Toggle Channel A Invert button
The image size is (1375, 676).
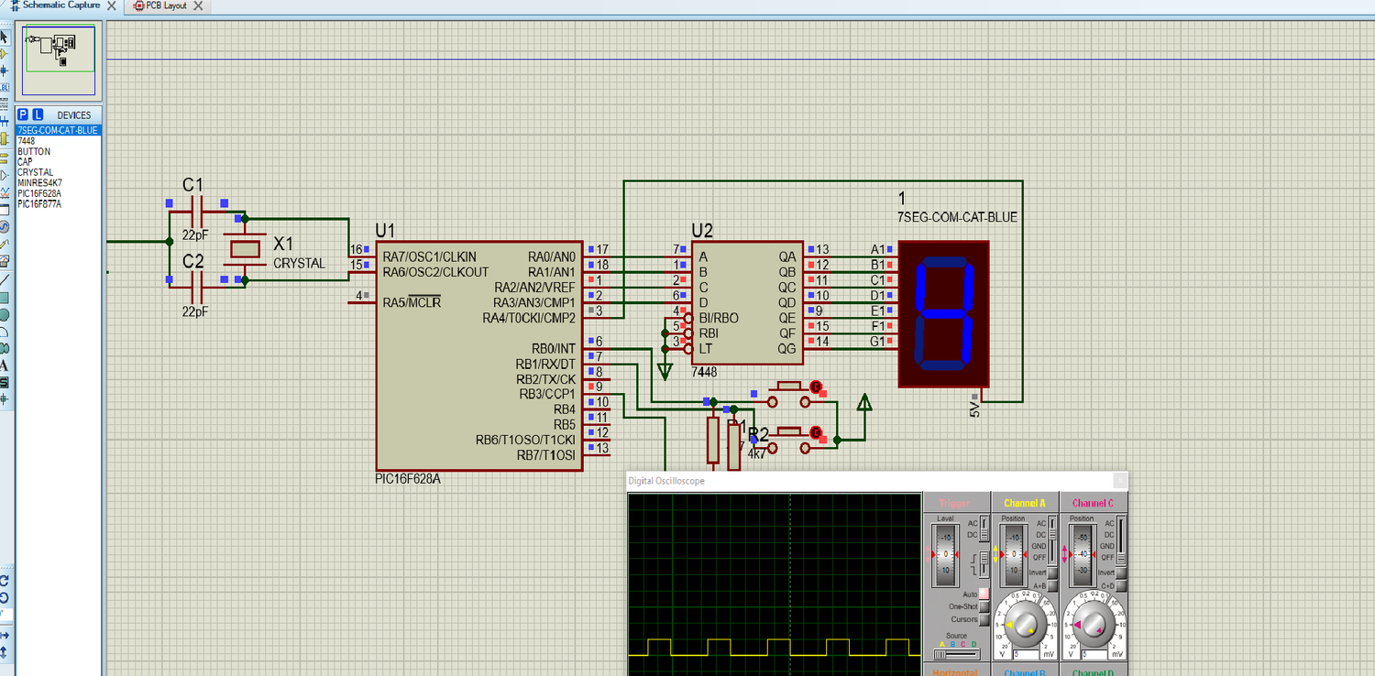(x=1052, y=572)
